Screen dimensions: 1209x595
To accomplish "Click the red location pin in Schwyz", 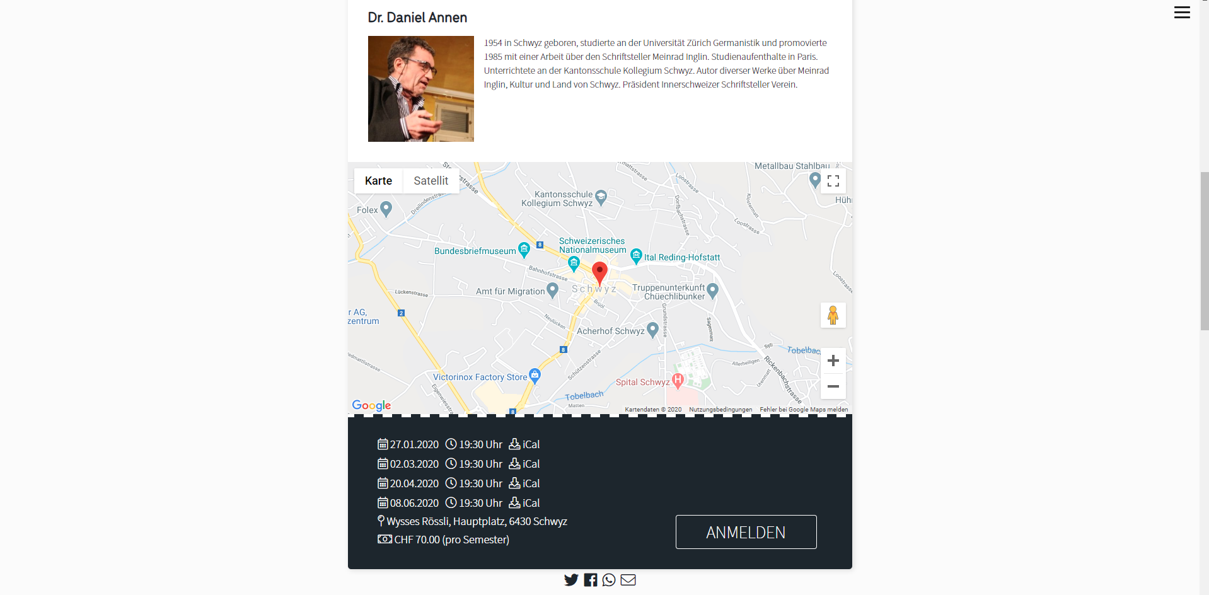I will [x=599, y=274].
